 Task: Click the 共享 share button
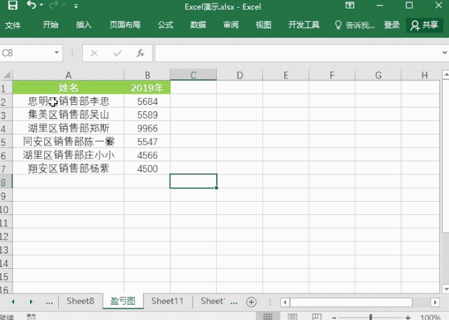coord(424,25)
